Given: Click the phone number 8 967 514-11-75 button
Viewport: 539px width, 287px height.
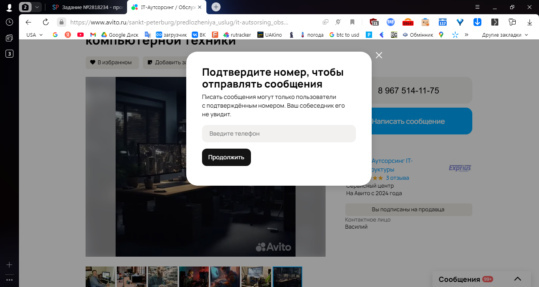Looking at the screenshot, I should pyautogui.click(x=408, y=90).
